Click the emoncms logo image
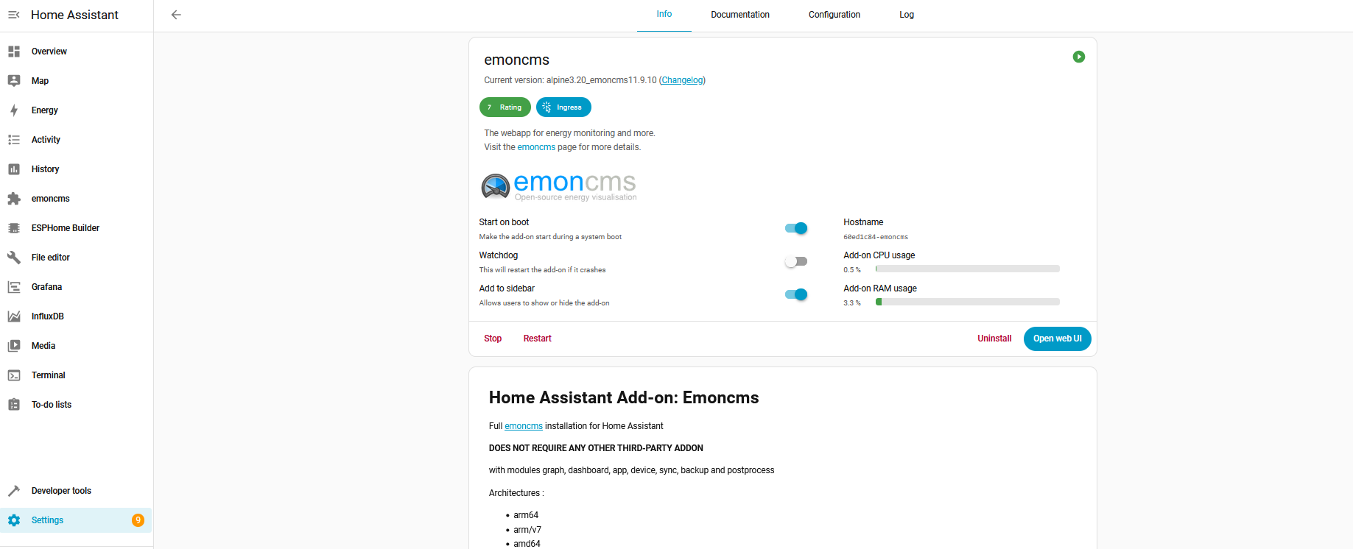This screenshot has height=549, width=1353. 558,186
